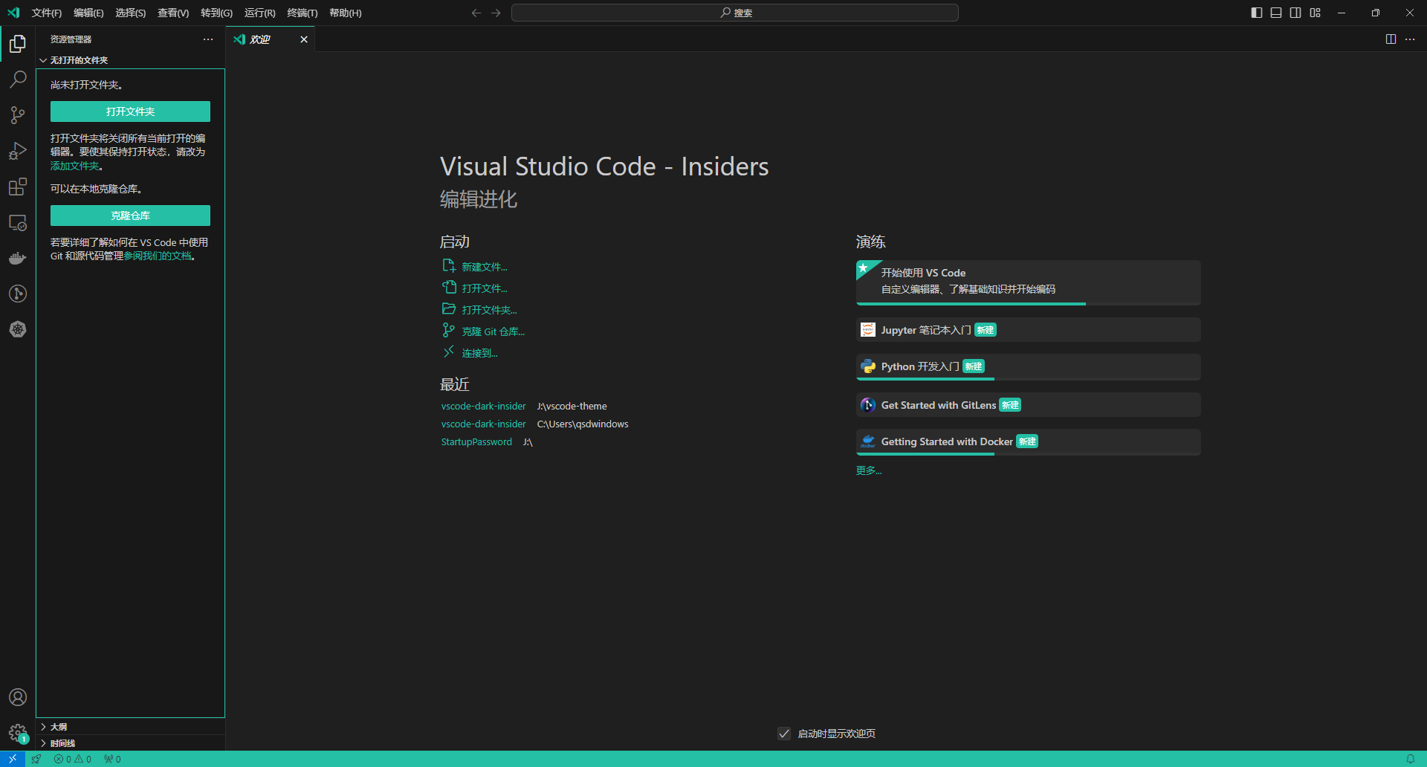Open the Source Control view

point(18,115)
